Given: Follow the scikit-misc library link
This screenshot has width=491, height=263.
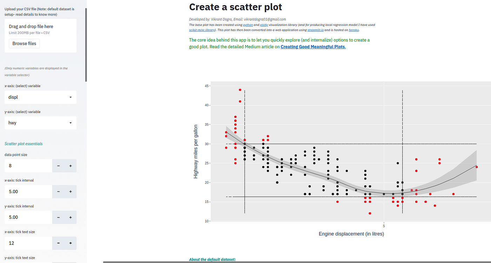Looking at the screenshot, I should pos(202,30).
